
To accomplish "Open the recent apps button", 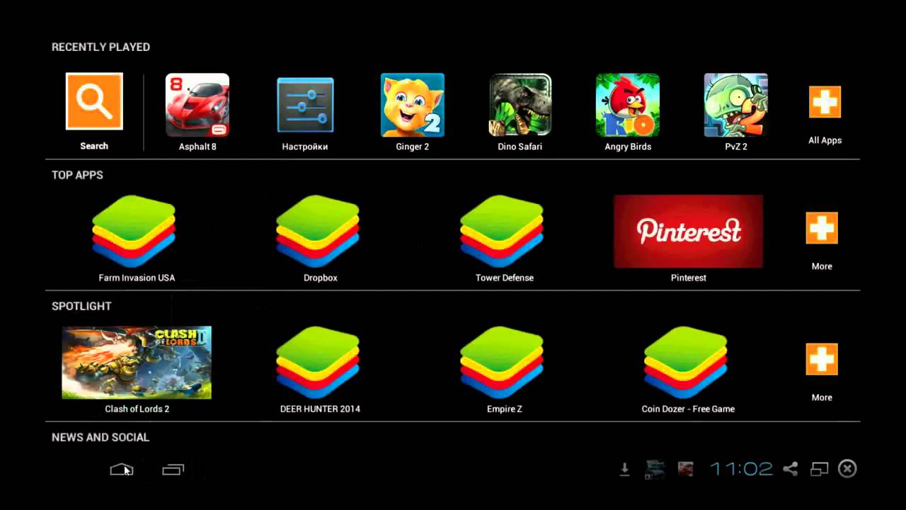I will [173, 470].
